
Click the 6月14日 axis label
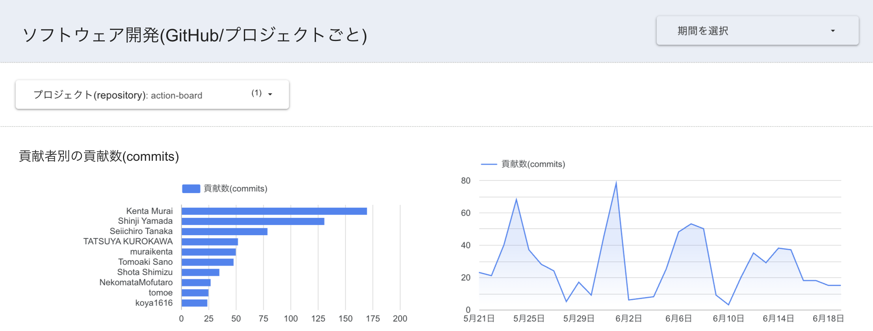(778, 318)
